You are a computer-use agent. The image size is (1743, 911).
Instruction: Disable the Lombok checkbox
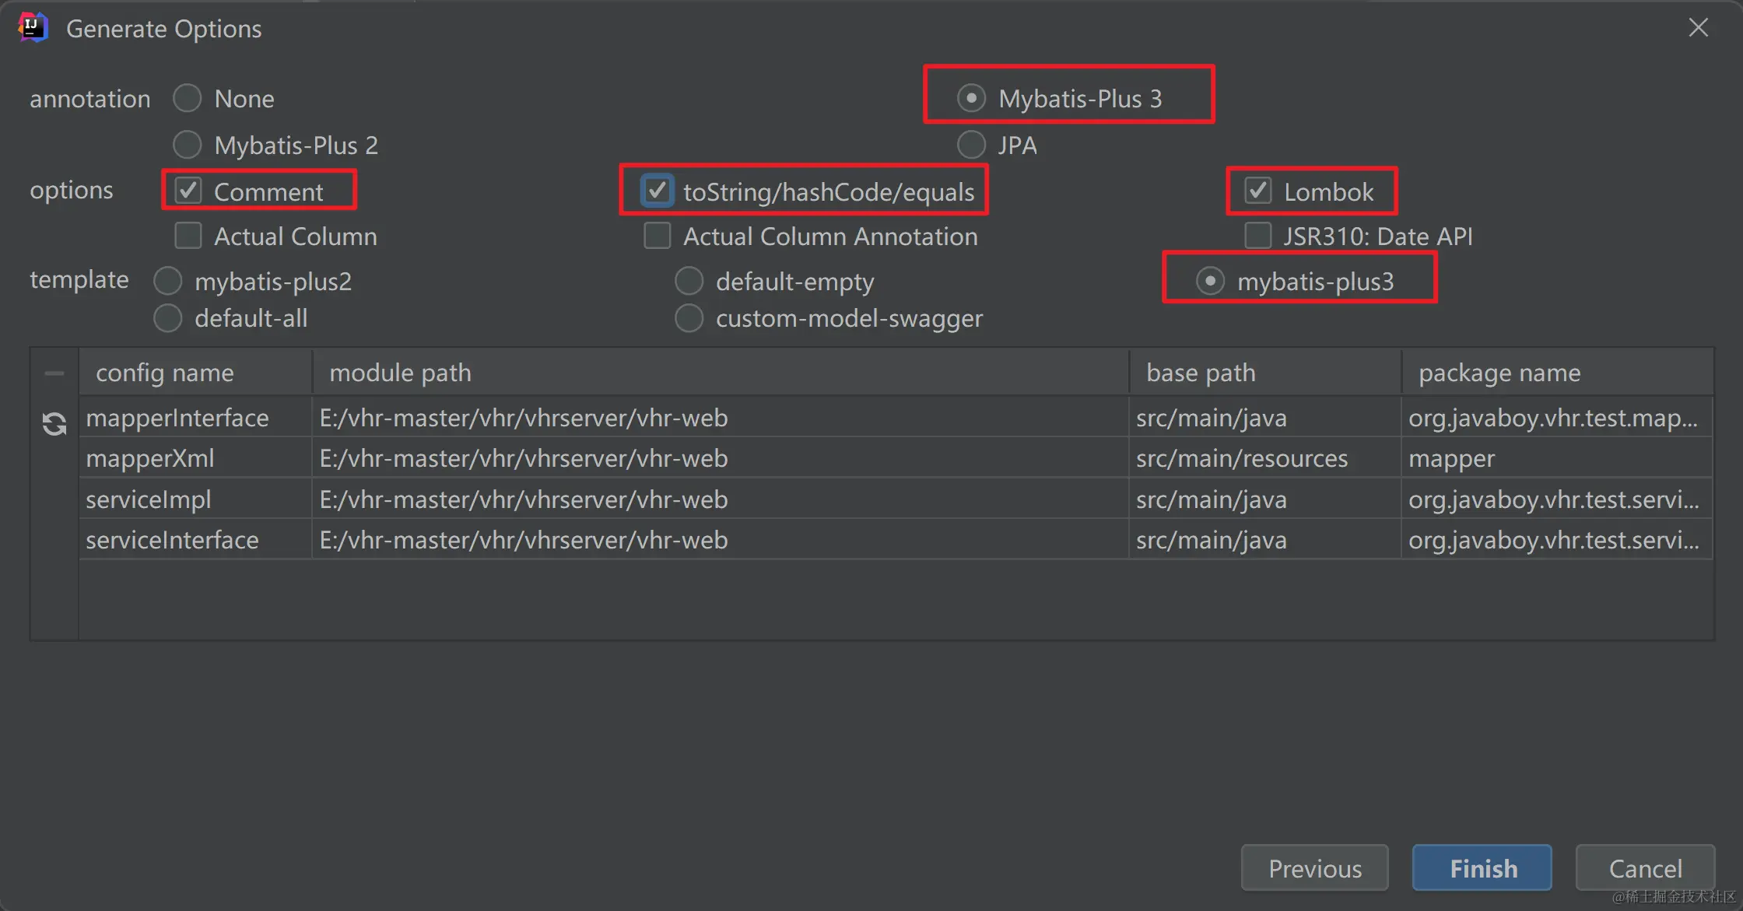[x=1257, y=191]
